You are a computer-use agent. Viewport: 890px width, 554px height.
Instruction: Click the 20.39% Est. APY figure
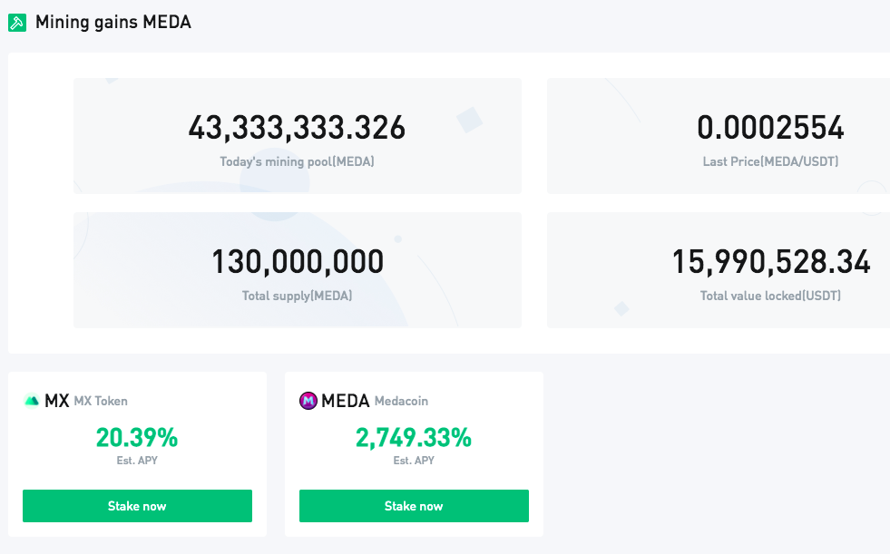(137, 438)
